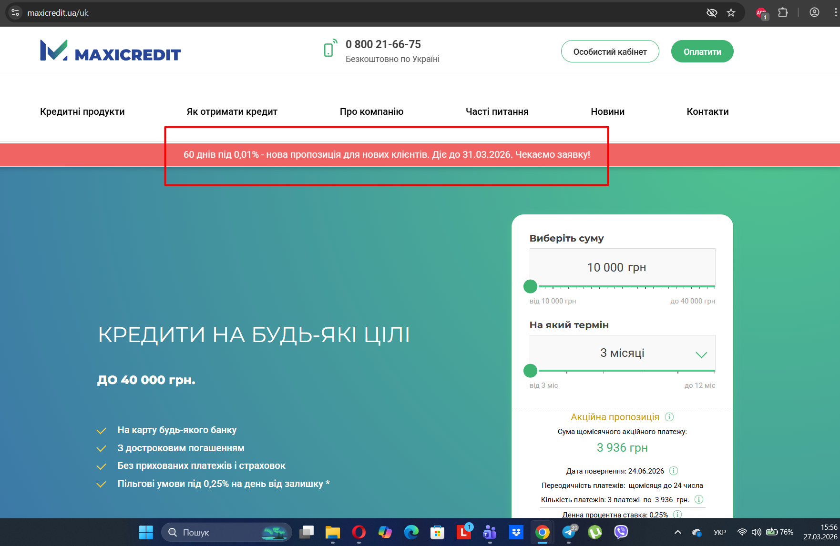The height and width of the screenshot is (546, 840).
Task: Click the green phone icon in header
Action: 330,48
